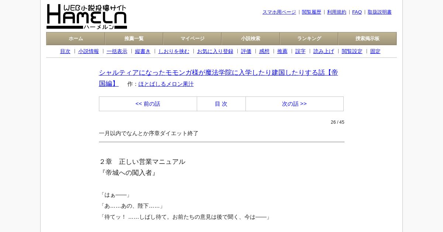Open 閲覧設定 reading settings

[x=352, y=51]
